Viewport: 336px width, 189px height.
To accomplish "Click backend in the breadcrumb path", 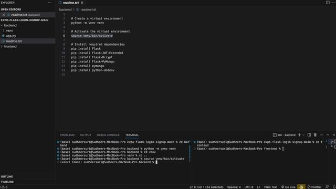I will (x=65, y=9).
